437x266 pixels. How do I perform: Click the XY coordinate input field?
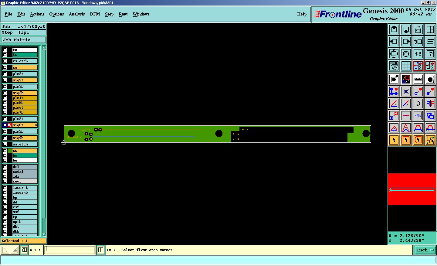coord(70,250)
